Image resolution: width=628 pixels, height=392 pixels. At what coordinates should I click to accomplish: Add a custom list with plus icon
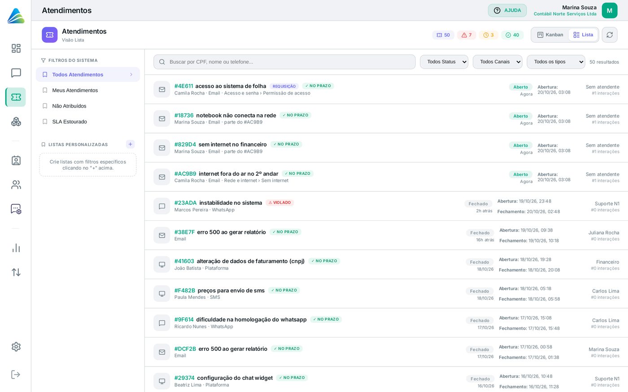coord(131,144)
